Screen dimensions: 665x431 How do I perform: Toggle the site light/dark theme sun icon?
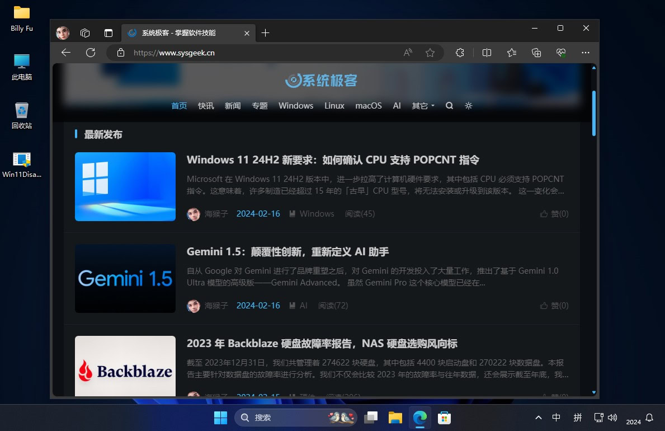[468, 106]
